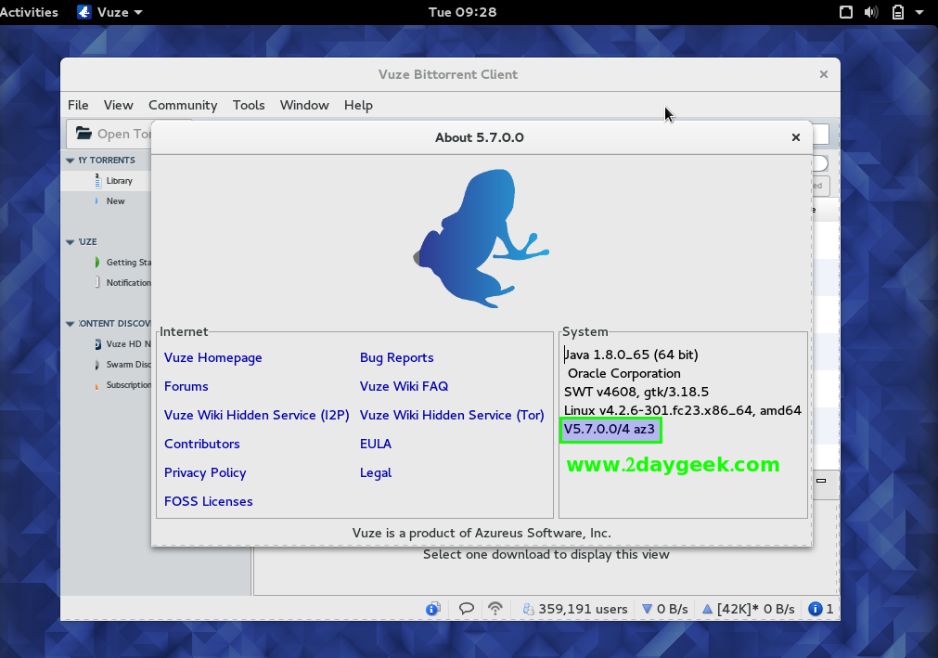The width and height of the screenshot is (938, 658).
Task: Open the Contributors link
Action: point(201,444)
